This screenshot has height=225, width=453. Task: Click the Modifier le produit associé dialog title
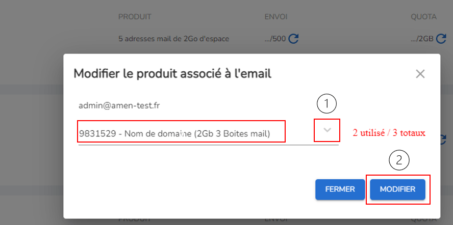[x=172, y=74]
